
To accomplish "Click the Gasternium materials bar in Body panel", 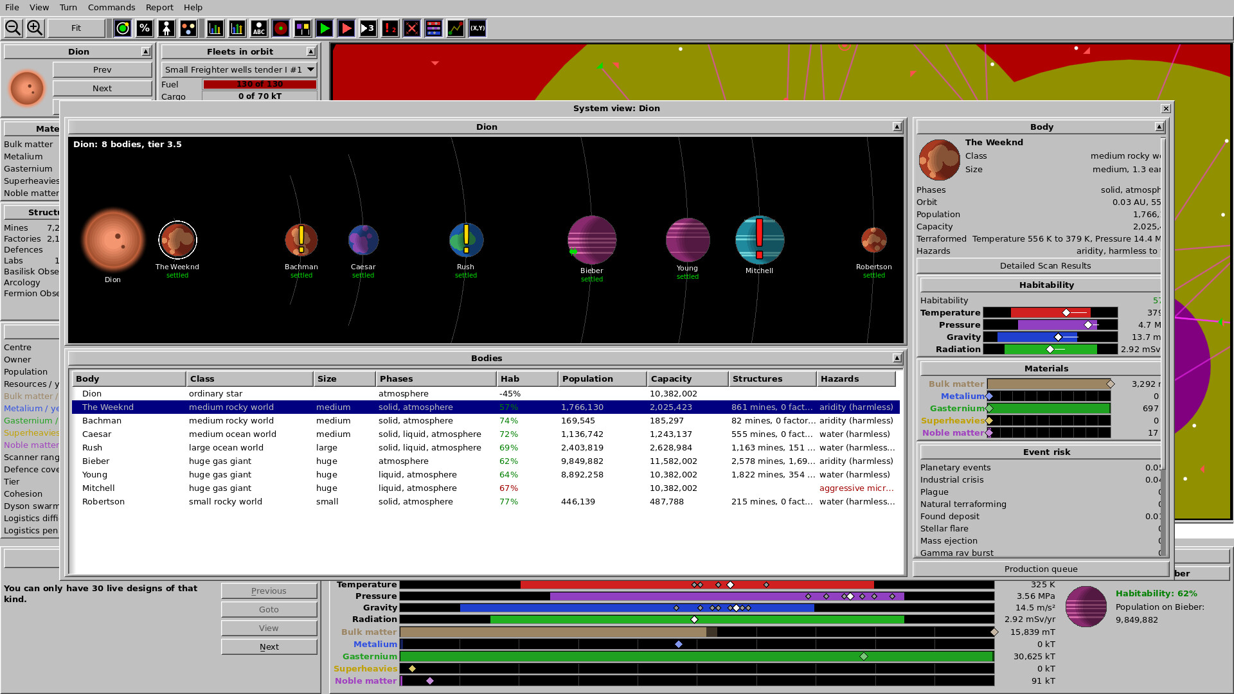I will (x=1048, y=409).
